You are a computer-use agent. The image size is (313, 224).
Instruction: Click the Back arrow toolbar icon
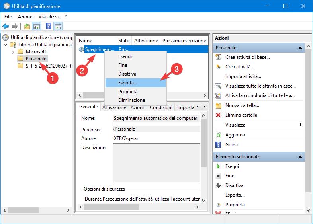click(6, 26)
